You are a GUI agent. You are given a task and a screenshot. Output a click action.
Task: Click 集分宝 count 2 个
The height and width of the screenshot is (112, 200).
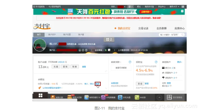[170, 86]
